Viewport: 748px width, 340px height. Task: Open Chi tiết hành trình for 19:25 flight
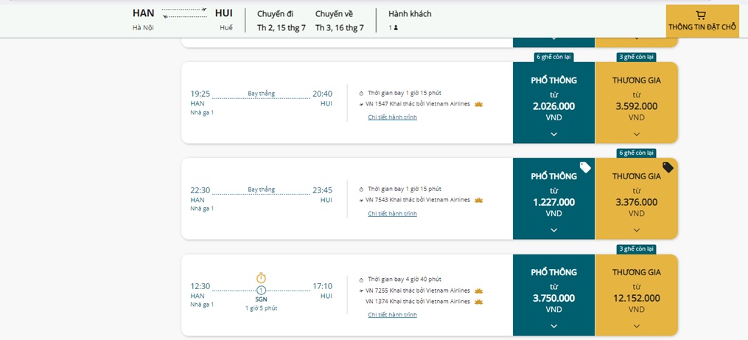pos(392,117)
